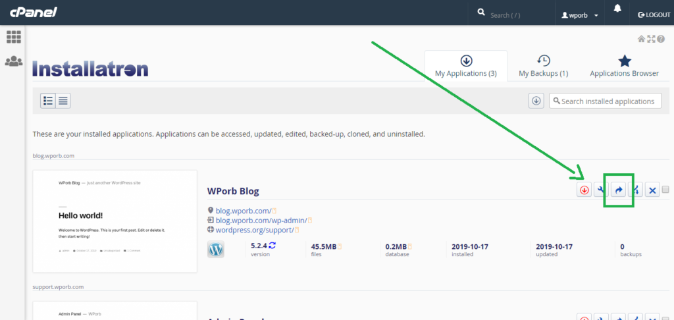Tick the WPorb Blog selection checkbox
Screen dimensions: 674x320
[x=666, y=189]
